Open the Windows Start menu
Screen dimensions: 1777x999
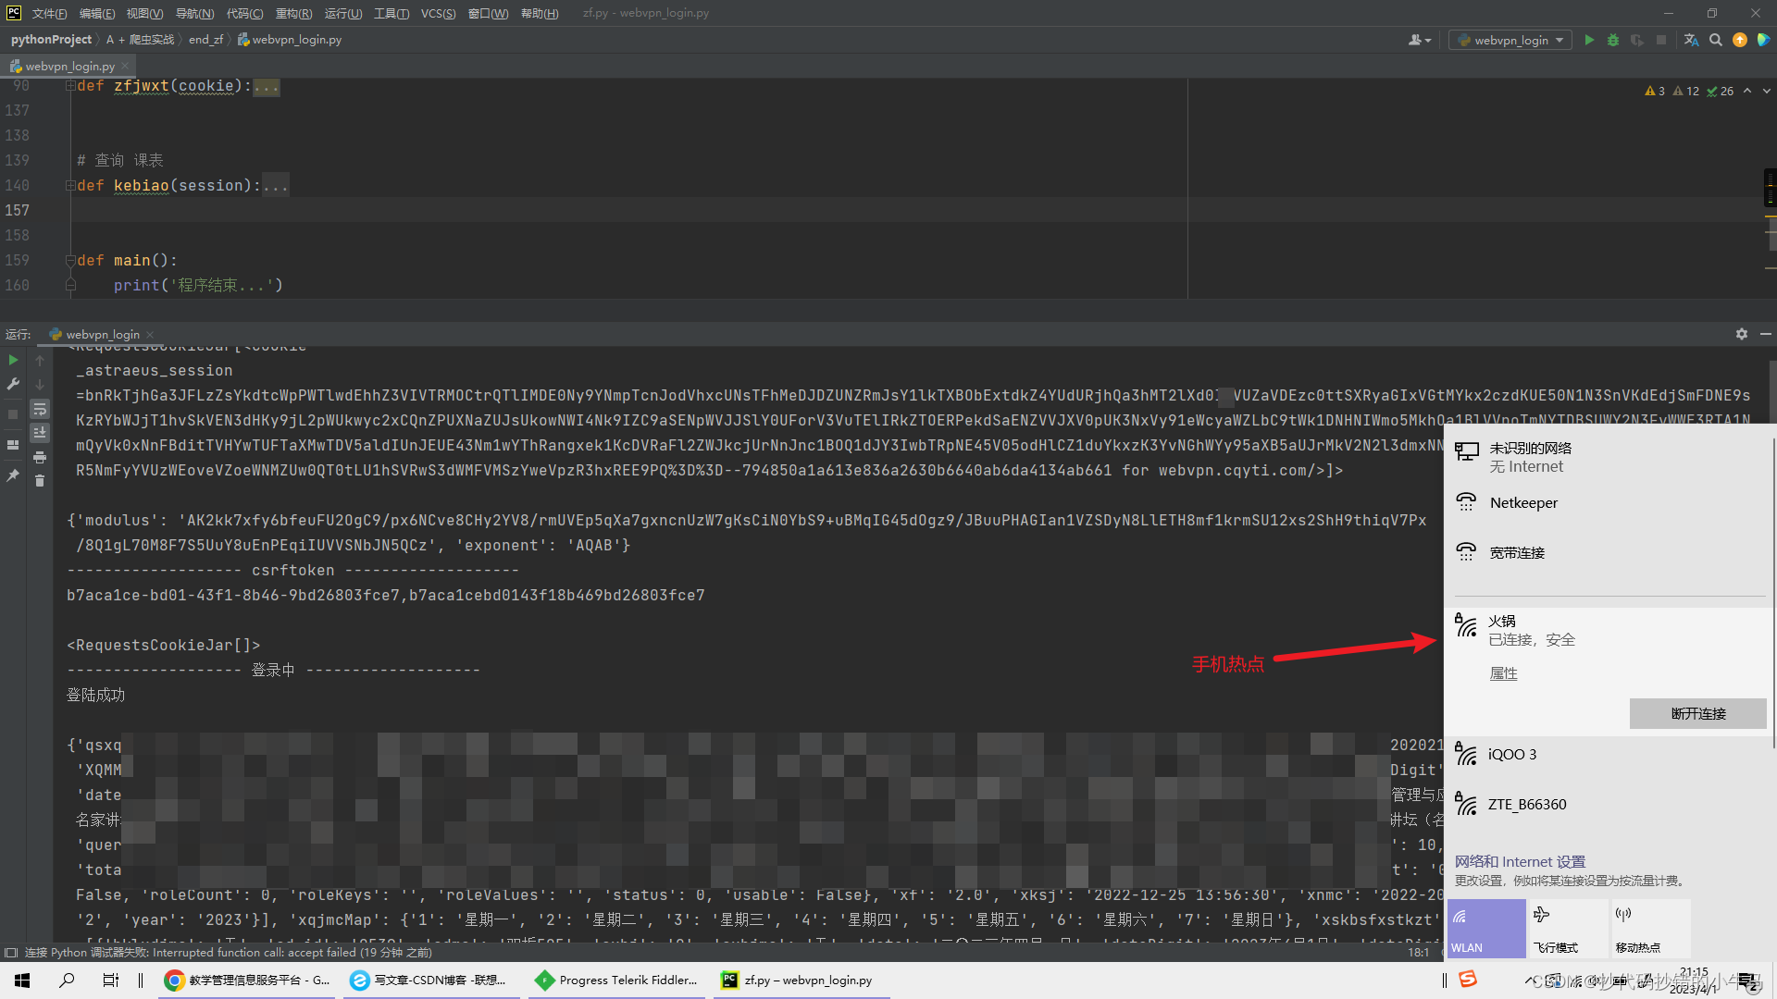[x=22, y=980]
